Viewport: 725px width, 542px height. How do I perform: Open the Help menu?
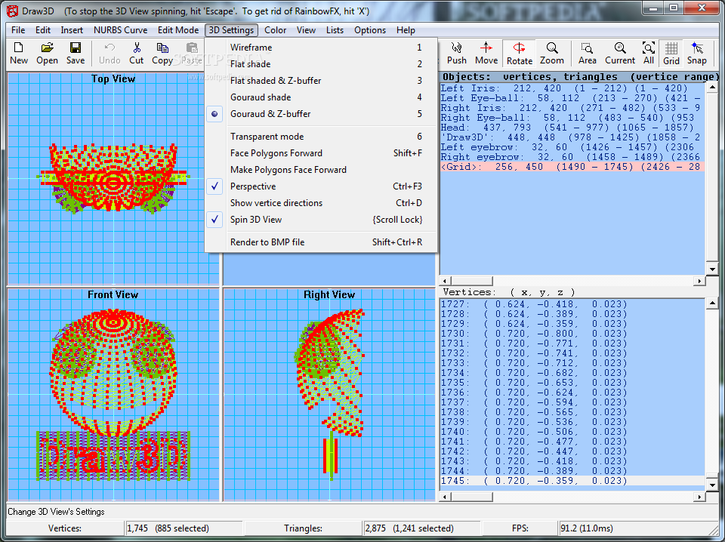click(406, 30)
